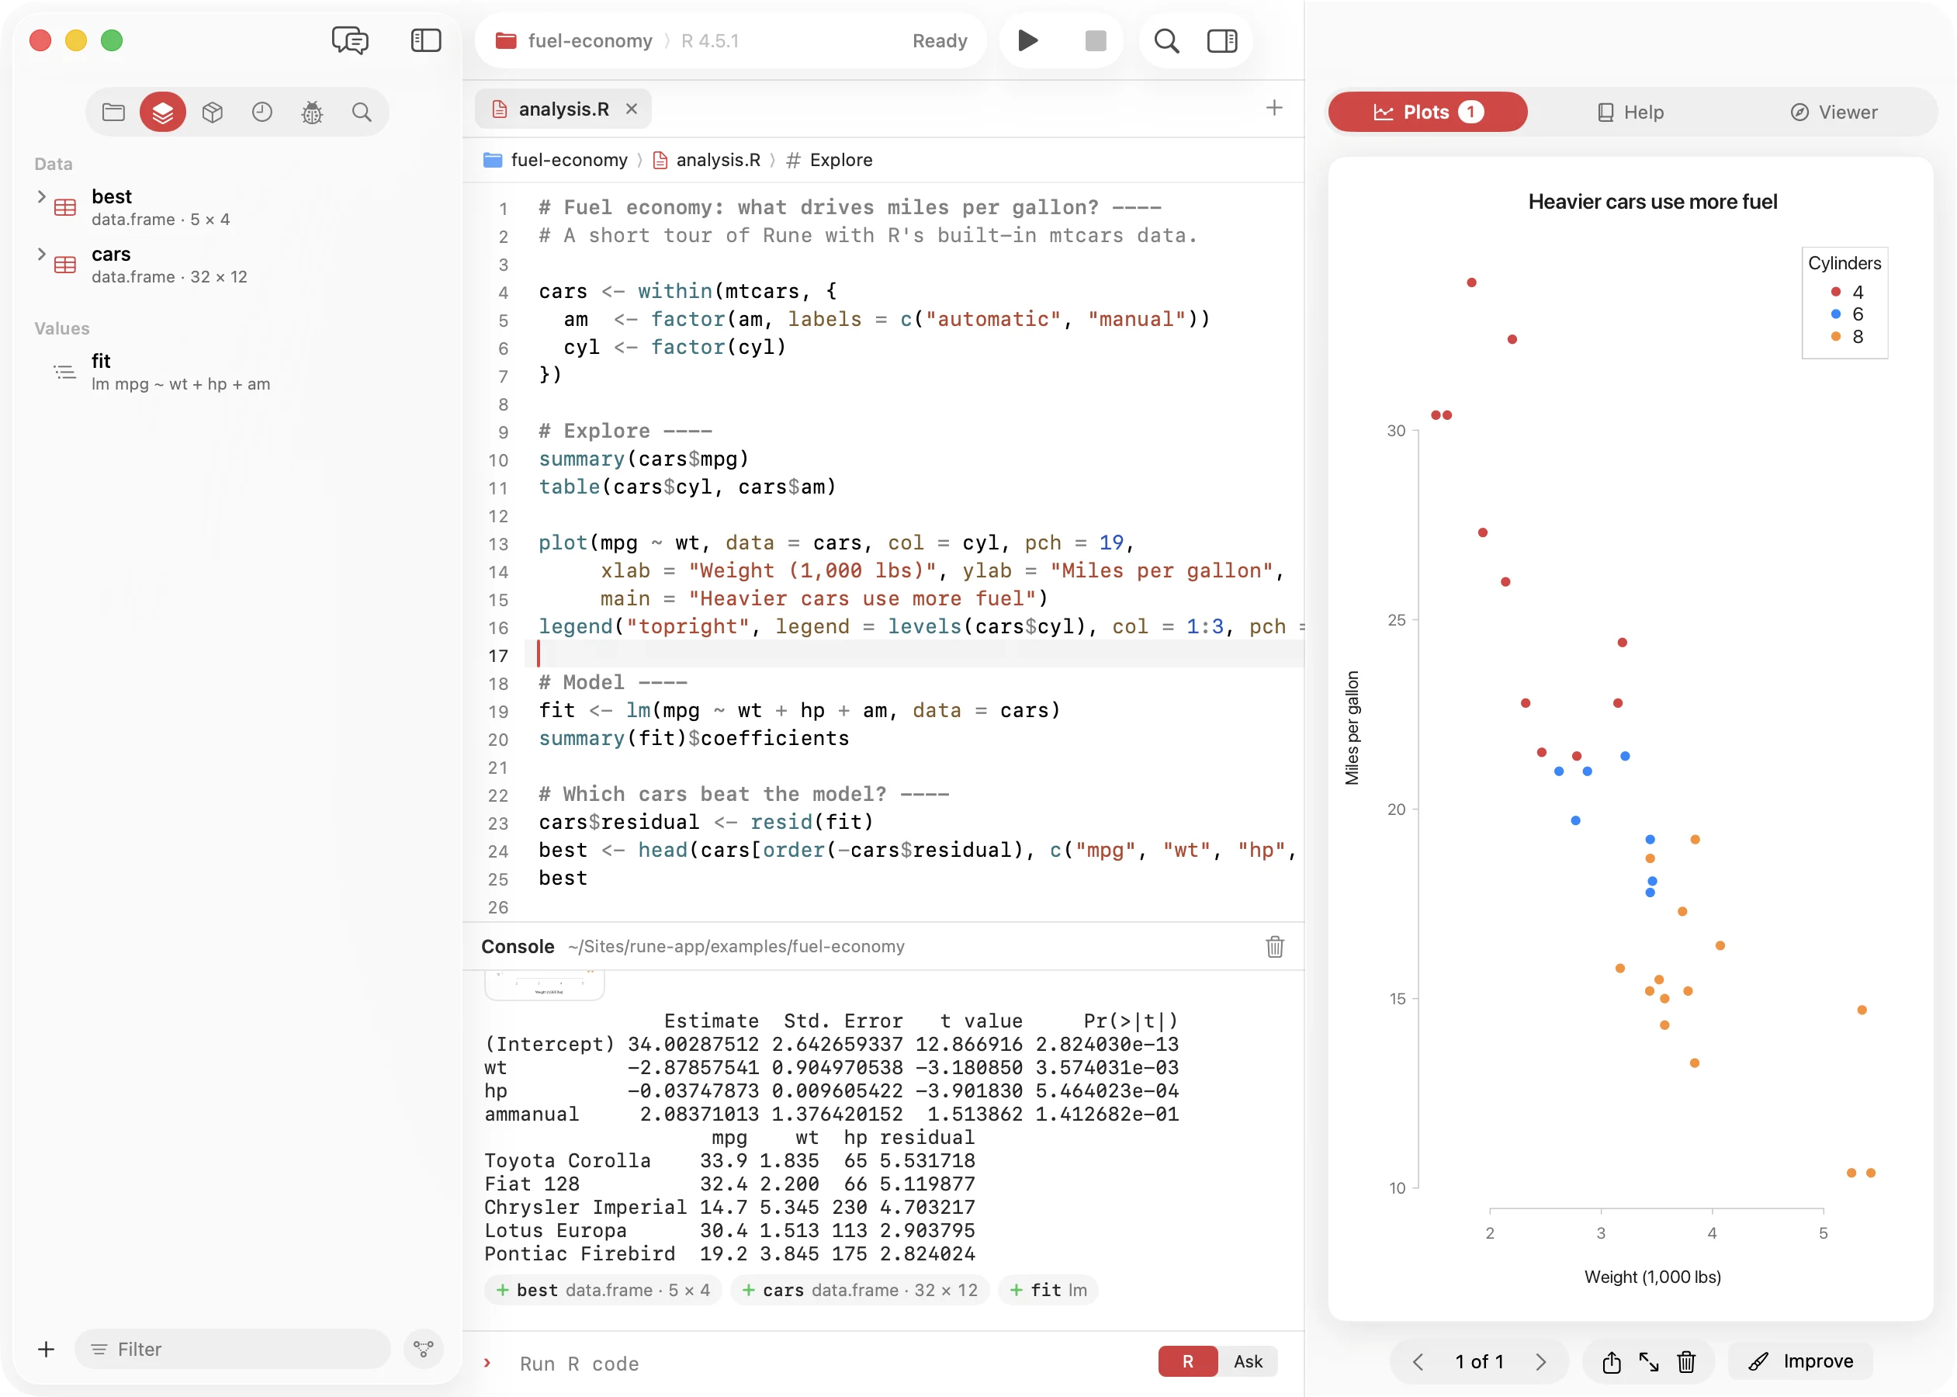Show the Files folder sidebar tab
Screen dimensions: 1957x1397
[x=113, y=112]
